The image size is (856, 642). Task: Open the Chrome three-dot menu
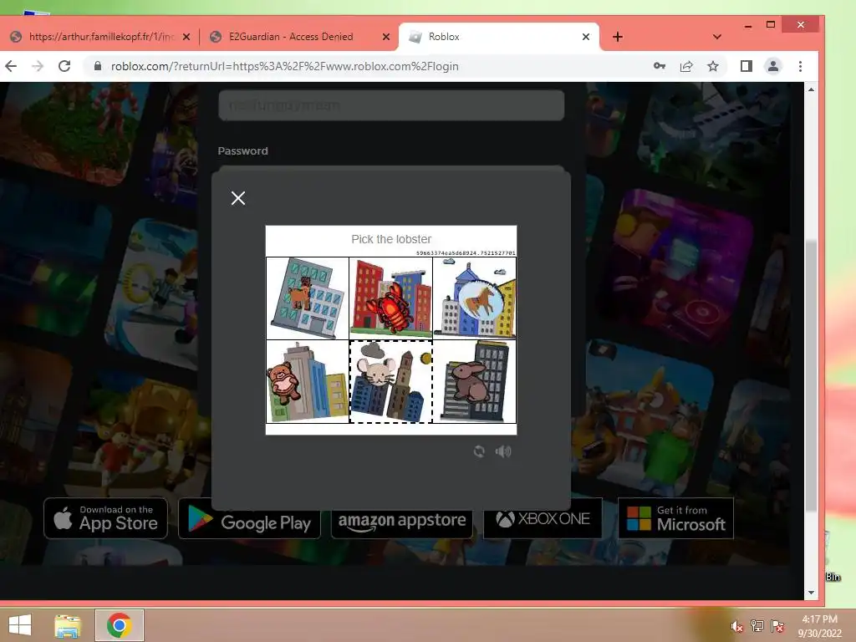(800, 66)
